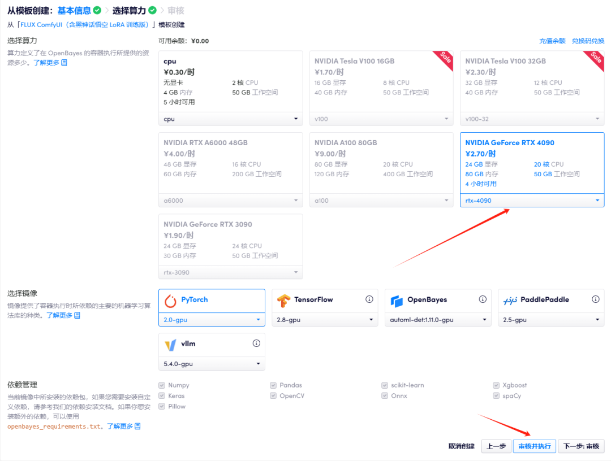Click the vllm logo icon
The image size is (611, 461).
[x=170, y=345]
